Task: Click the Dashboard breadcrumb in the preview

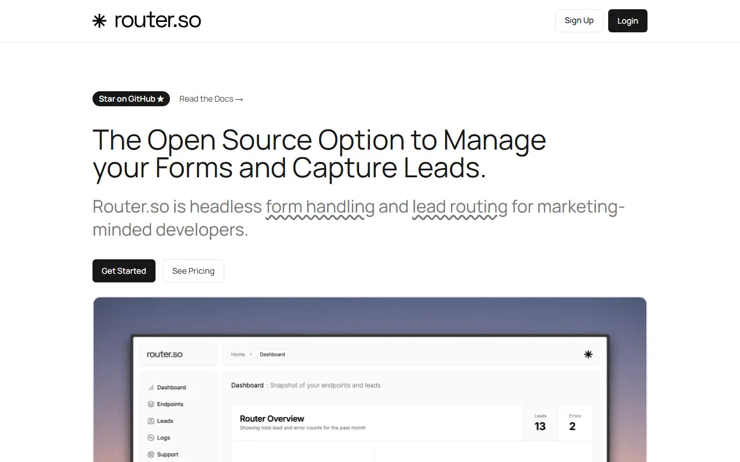Action: click(272, 355)
